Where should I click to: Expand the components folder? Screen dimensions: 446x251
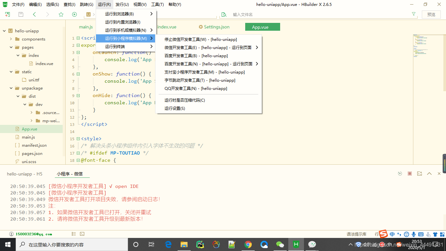coord(11,39)
